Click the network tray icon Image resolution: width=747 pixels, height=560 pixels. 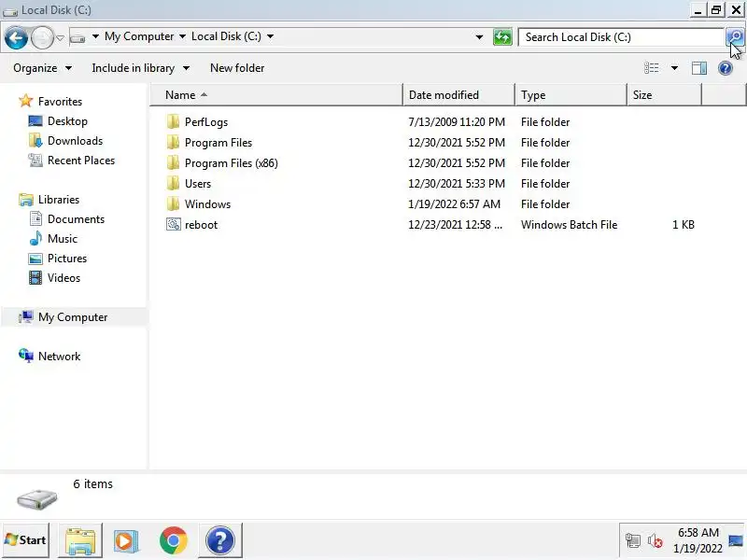click(x=633, y=540)
